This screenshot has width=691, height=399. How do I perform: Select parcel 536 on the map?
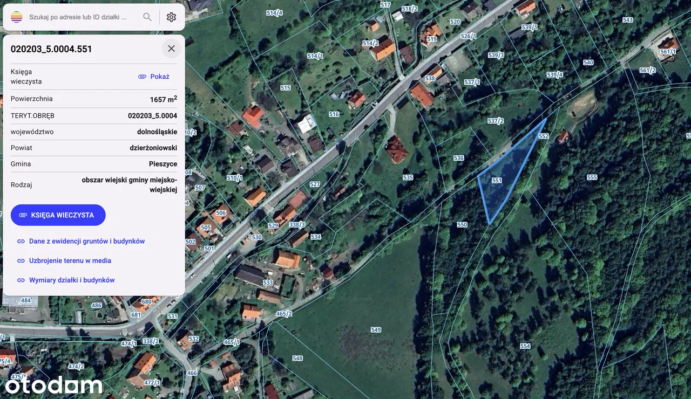coord(458,158)
